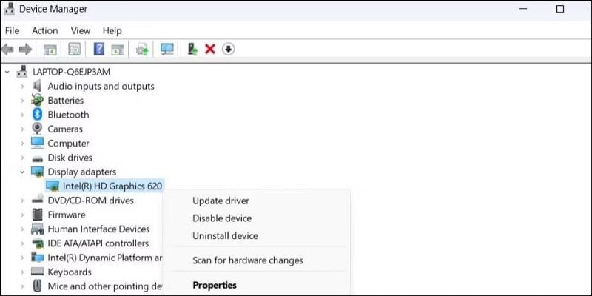Choose Update driver from context menu
The height and width of the screenshot is (296, 592).
[x=221, y=201]
